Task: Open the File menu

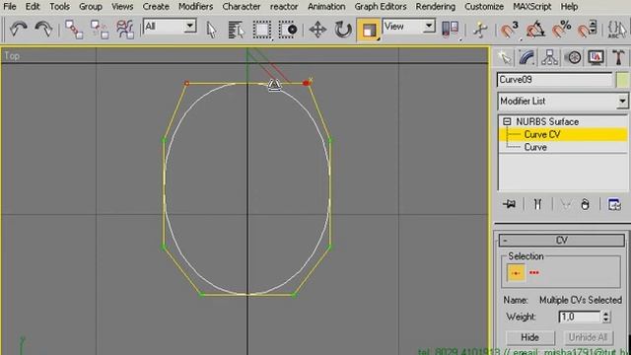Action: 10,7
